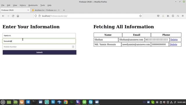Screen dimensions: 186x105
Task: Click the Mobile Number input field
Action: [39, 47]
